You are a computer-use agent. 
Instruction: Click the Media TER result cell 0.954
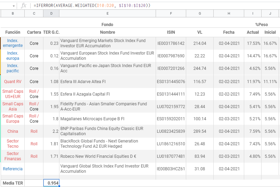pyautogui.click(x=51, y=183)
